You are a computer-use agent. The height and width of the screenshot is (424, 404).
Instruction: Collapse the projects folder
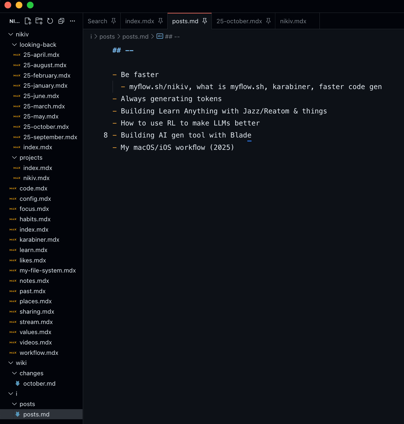pyautogui.click(x=15, y=158)
